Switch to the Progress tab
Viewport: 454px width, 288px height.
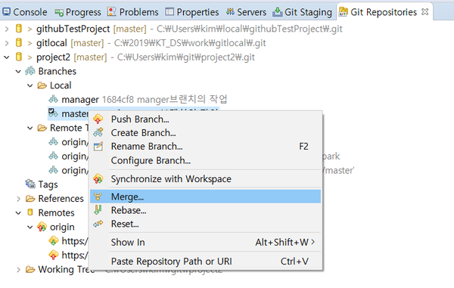coord(78,12)
